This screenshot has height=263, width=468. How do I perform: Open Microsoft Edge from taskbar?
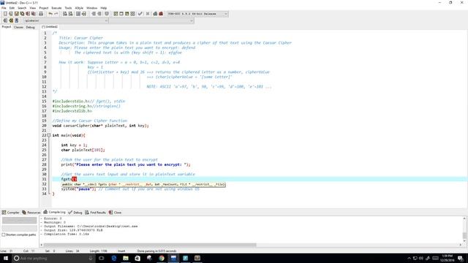[114, 258]
